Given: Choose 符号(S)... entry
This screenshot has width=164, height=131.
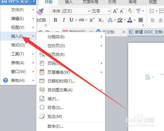Looking at the screenshot, I should pyautogui.click(x=71, y=108).
